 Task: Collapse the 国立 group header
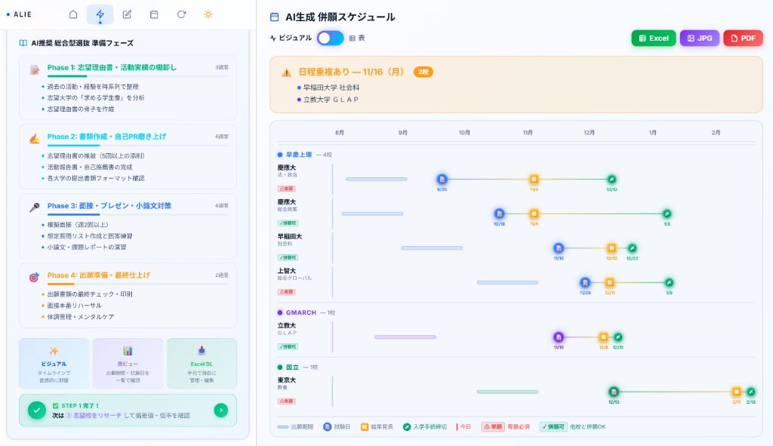click(x=297, y=368)
